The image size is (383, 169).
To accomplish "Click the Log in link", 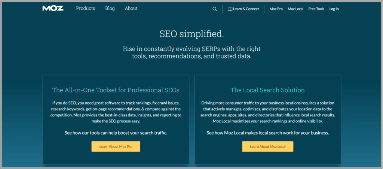I will click(334, 9).
